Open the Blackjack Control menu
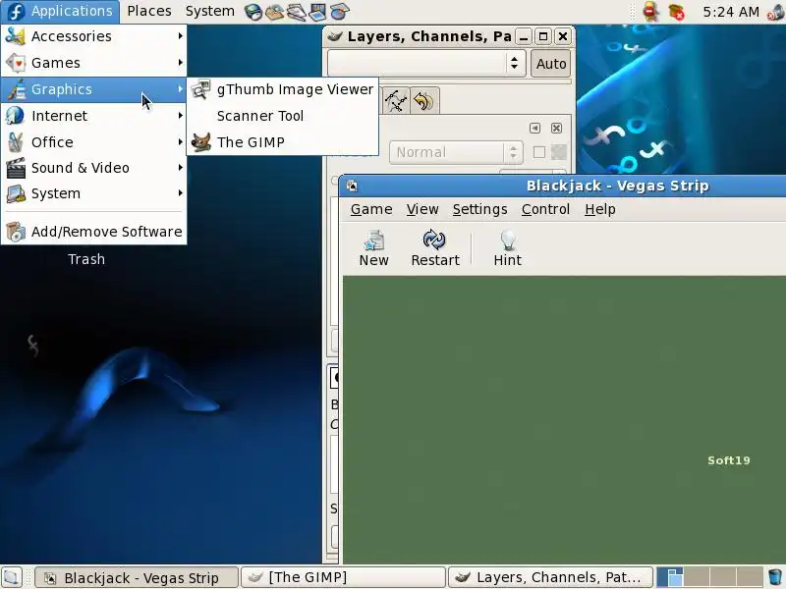 point(545,209)
